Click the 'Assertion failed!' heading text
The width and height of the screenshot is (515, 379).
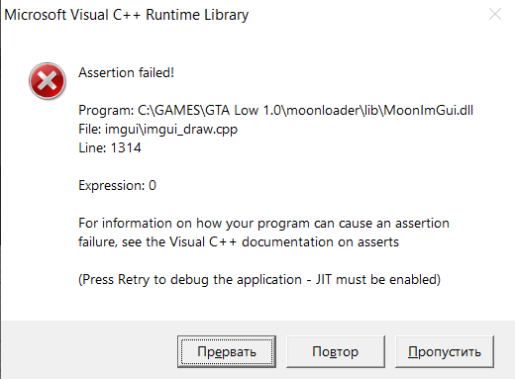126,72
